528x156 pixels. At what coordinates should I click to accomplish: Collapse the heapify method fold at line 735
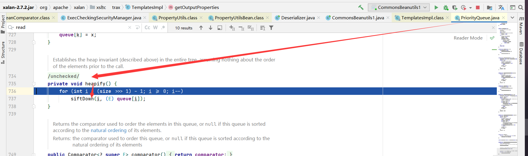34,84
